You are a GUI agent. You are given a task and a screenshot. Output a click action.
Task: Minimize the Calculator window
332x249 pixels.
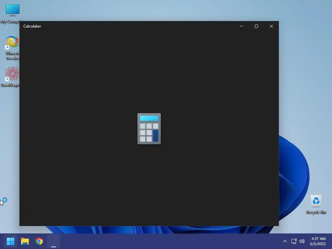[x=242, y=26]
